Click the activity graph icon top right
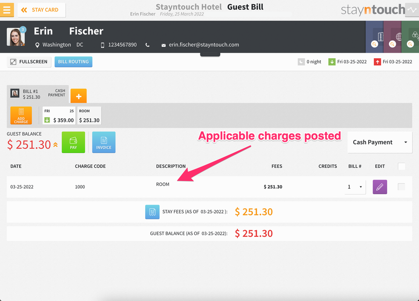 point(412,10)
